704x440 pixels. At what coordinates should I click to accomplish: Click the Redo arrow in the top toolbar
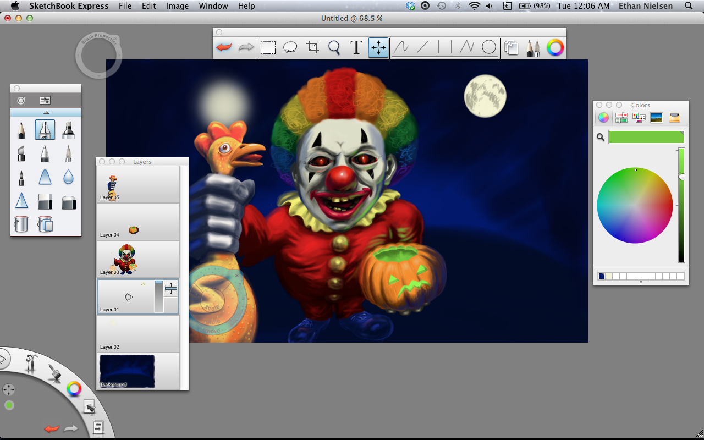[246, 48]
